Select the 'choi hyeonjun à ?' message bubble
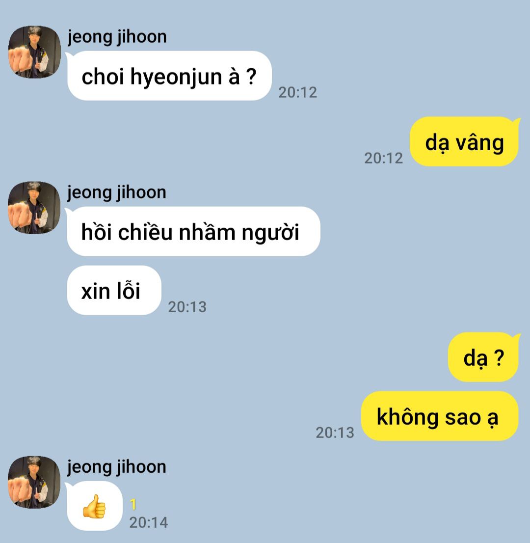 169,76
